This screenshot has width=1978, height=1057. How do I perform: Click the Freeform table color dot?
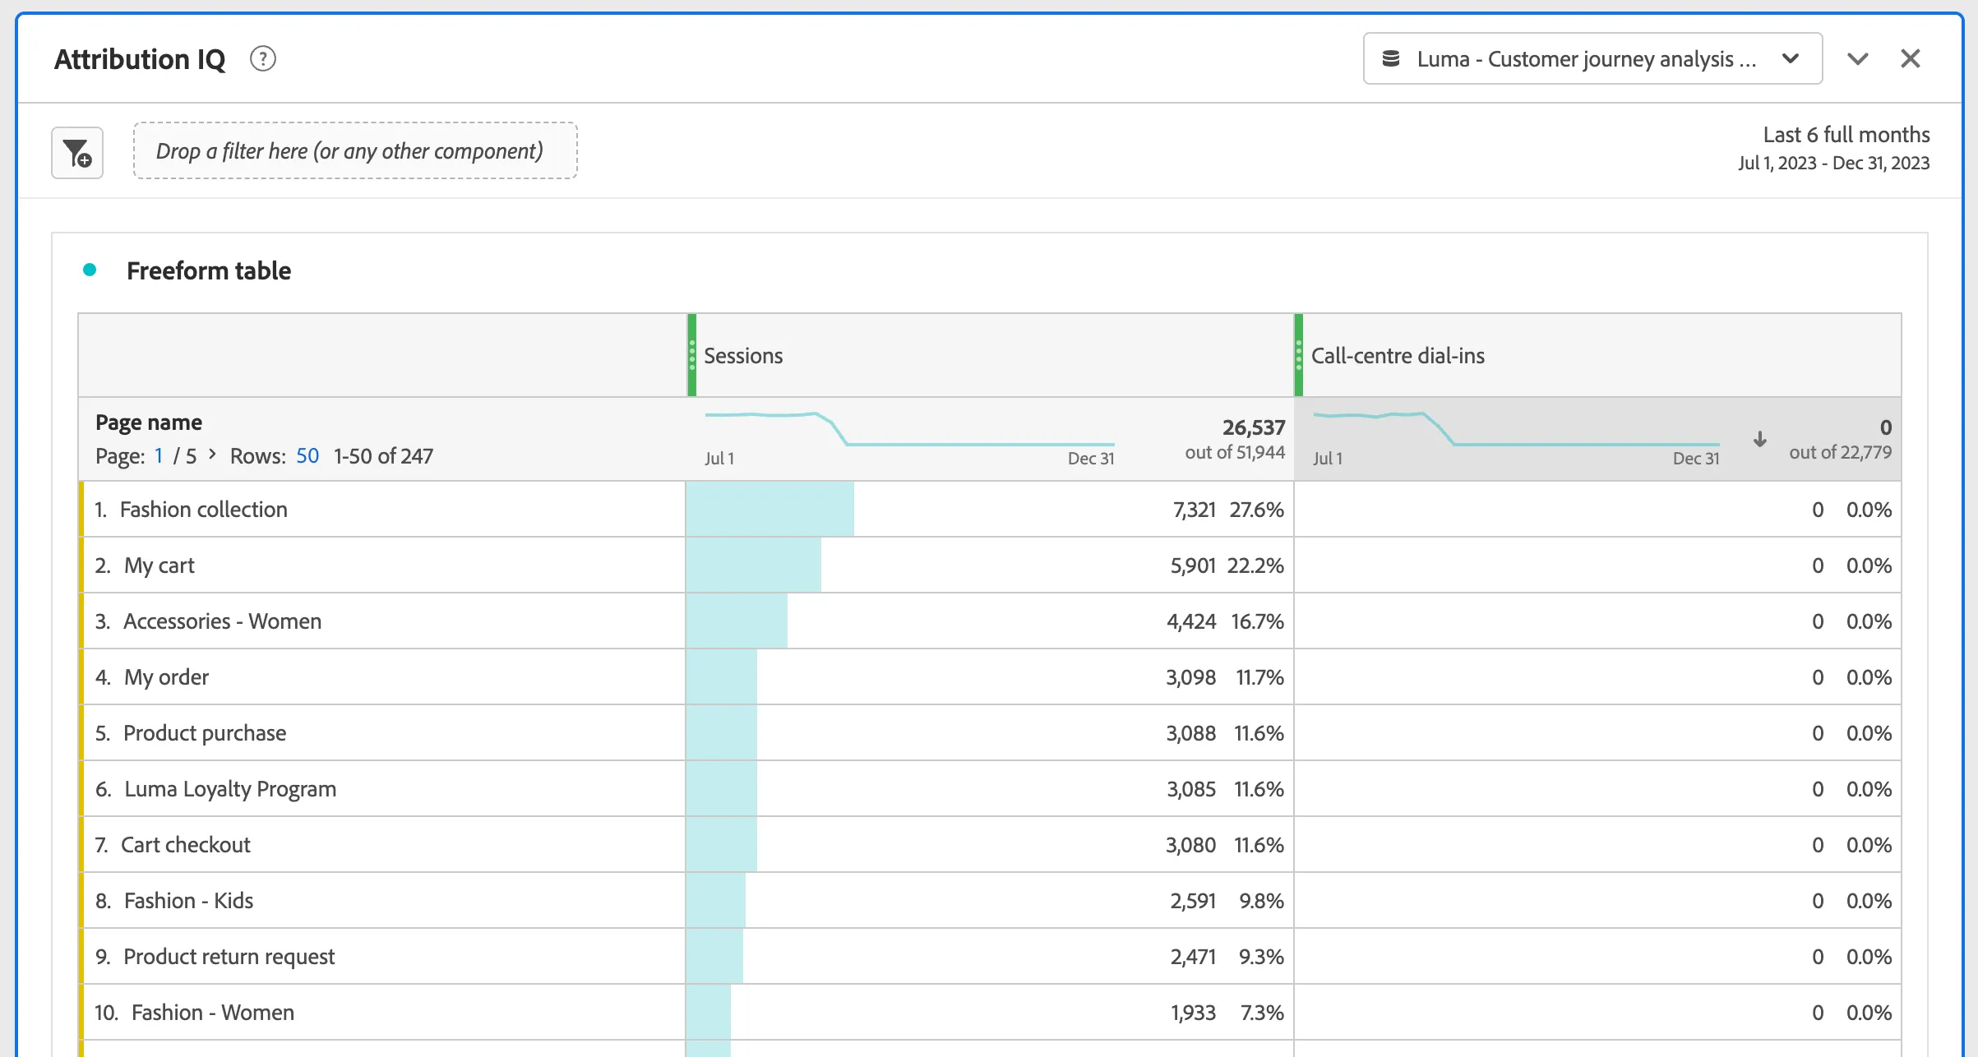[x=90, y=270]
